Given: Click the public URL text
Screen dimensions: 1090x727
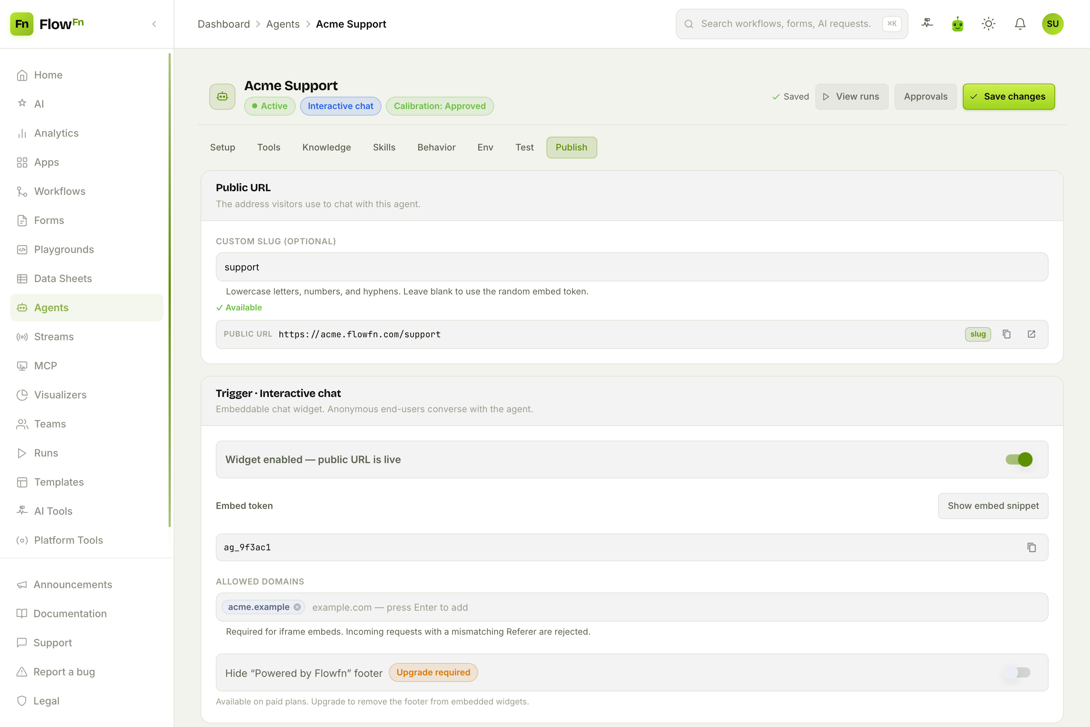Looking at the screenshot, I should (x=360, y=334).
